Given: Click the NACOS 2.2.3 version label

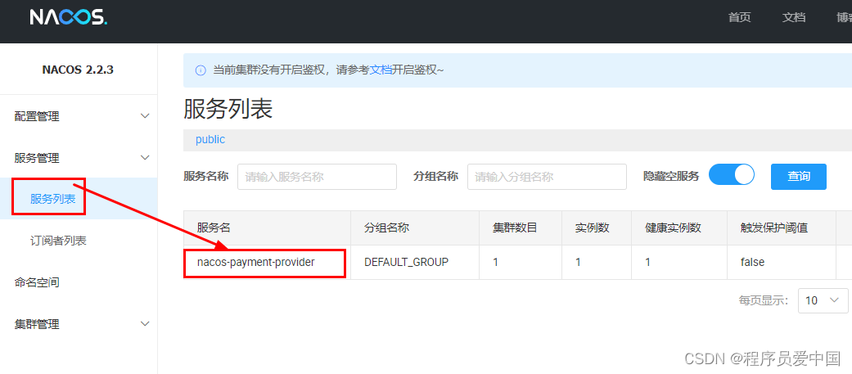Looking at the screenshot, I should pos(78,70).
